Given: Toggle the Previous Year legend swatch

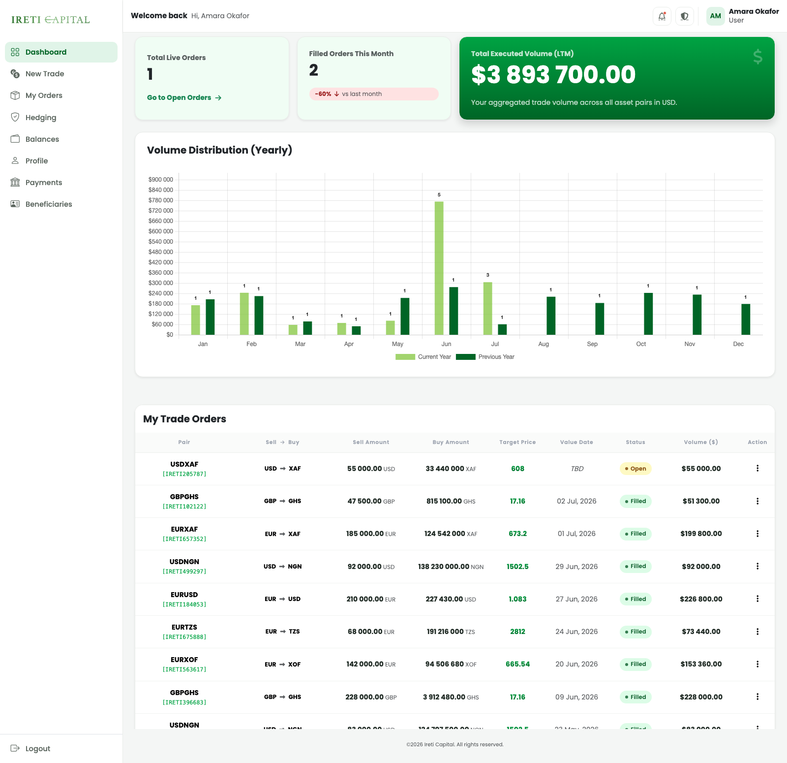Looking at the screenshot, I should [x=466, y=357].
